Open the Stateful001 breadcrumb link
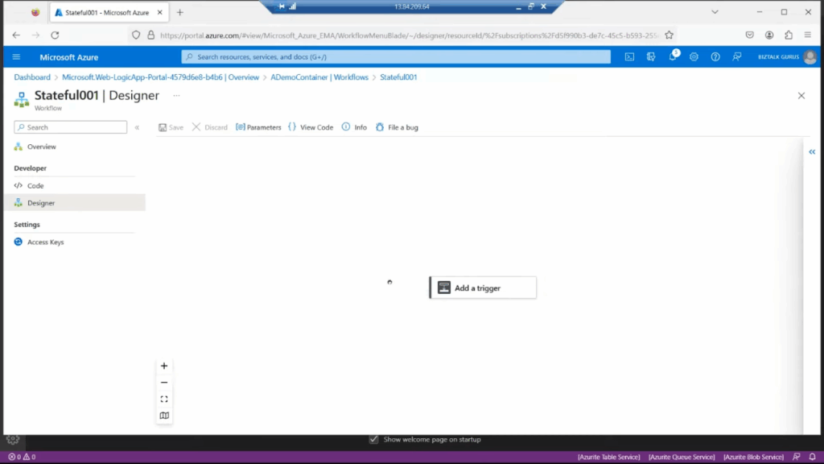The width and height of the screenshot is (824, 464). point(398,77)
